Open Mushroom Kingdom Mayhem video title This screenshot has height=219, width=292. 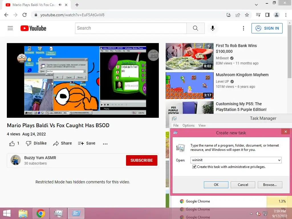(242, 75)
